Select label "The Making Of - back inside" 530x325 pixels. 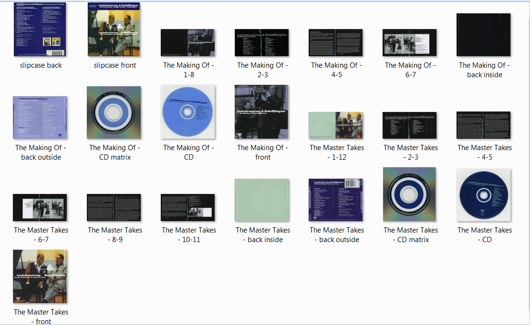[484, 70]
